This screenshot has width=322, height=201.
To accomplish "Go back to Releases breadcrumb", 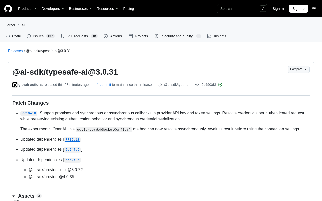I will 15,51.
